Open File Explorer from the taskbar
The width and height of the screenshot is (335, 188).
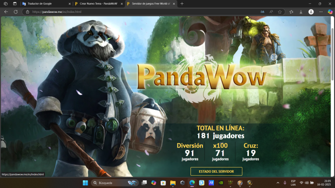tap(173, 183)
